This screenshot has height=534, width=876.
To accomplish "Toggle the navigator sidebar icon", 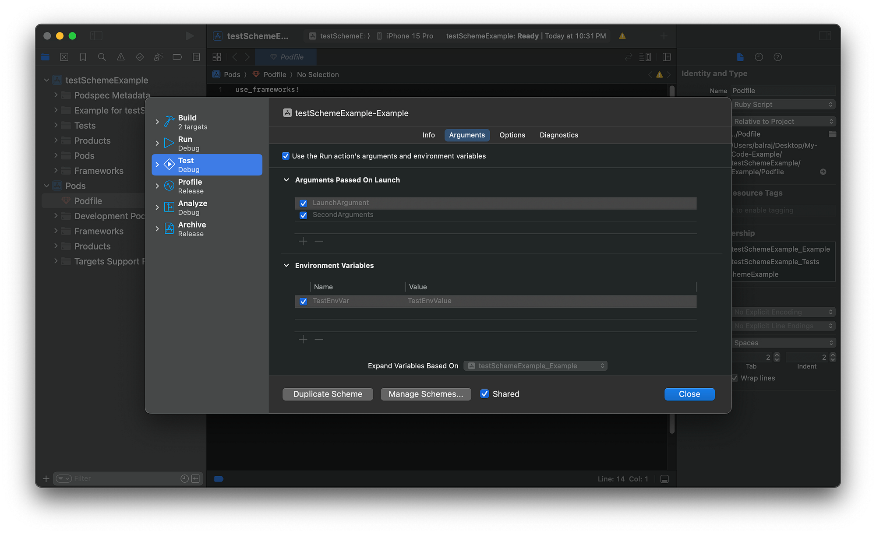I will (x=96, y=36).
